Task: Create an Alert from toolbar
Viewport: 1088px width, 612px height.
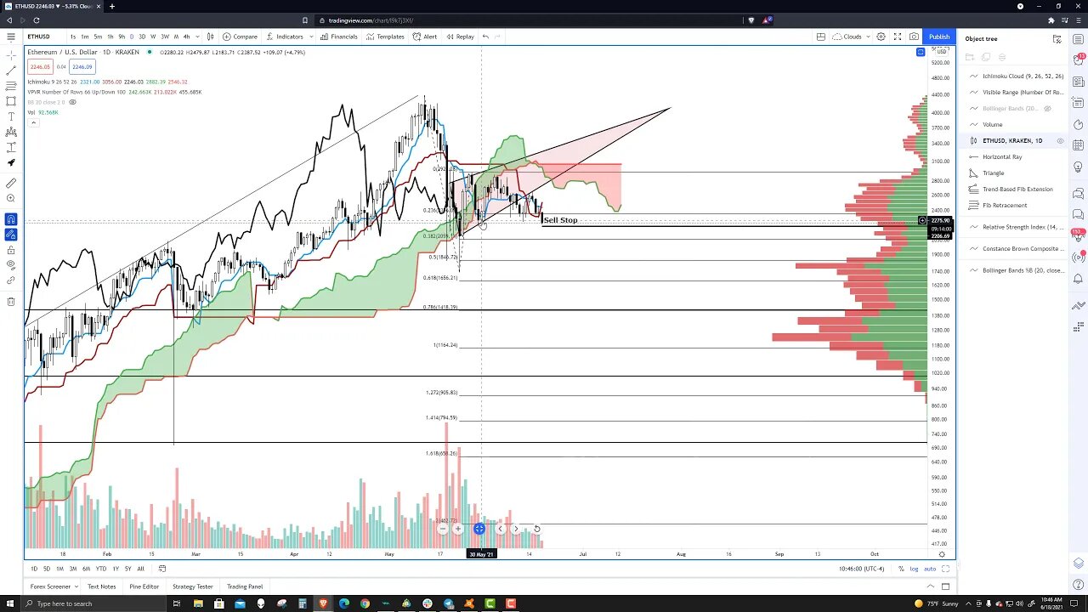Action: click(x=425, y=37)
